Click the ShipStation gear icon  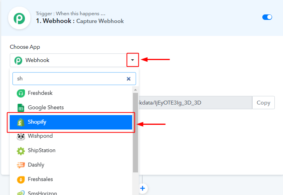21,151
